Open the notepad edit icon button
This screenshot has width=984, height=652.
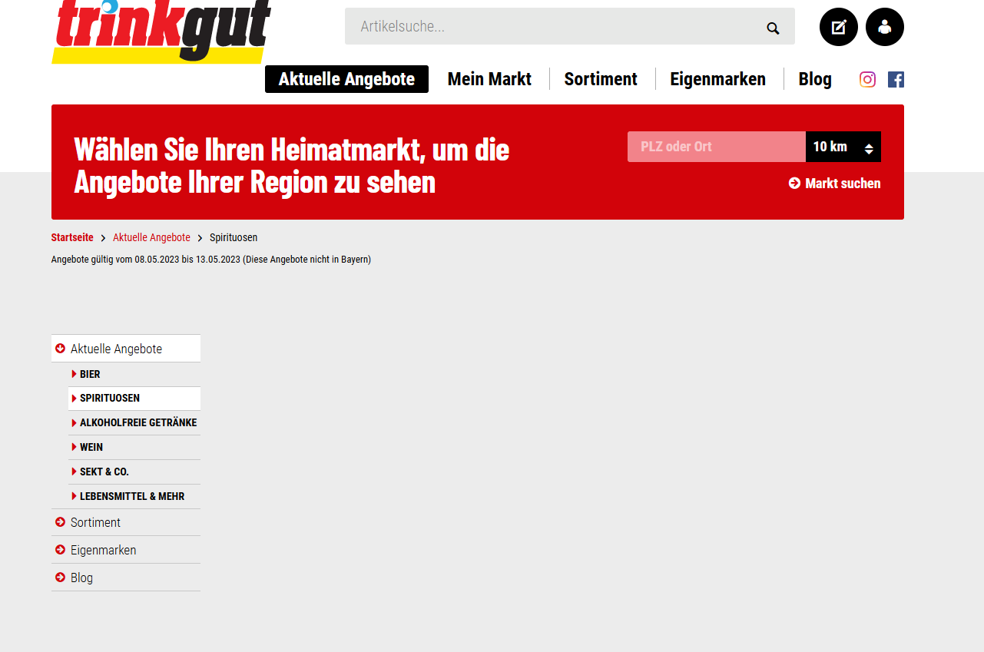(x=839, y=27)
